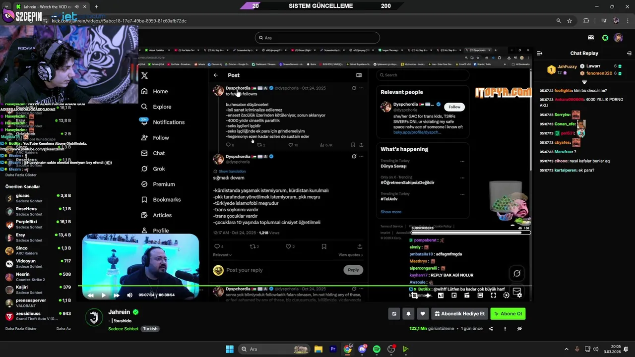Click Follow button next to Dyspchordia
The height and width of the screenshot is (357, 635).
tap(454, 107)
